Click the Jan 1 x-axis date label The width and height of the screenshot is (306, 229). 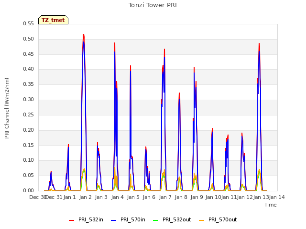[69, 197]
